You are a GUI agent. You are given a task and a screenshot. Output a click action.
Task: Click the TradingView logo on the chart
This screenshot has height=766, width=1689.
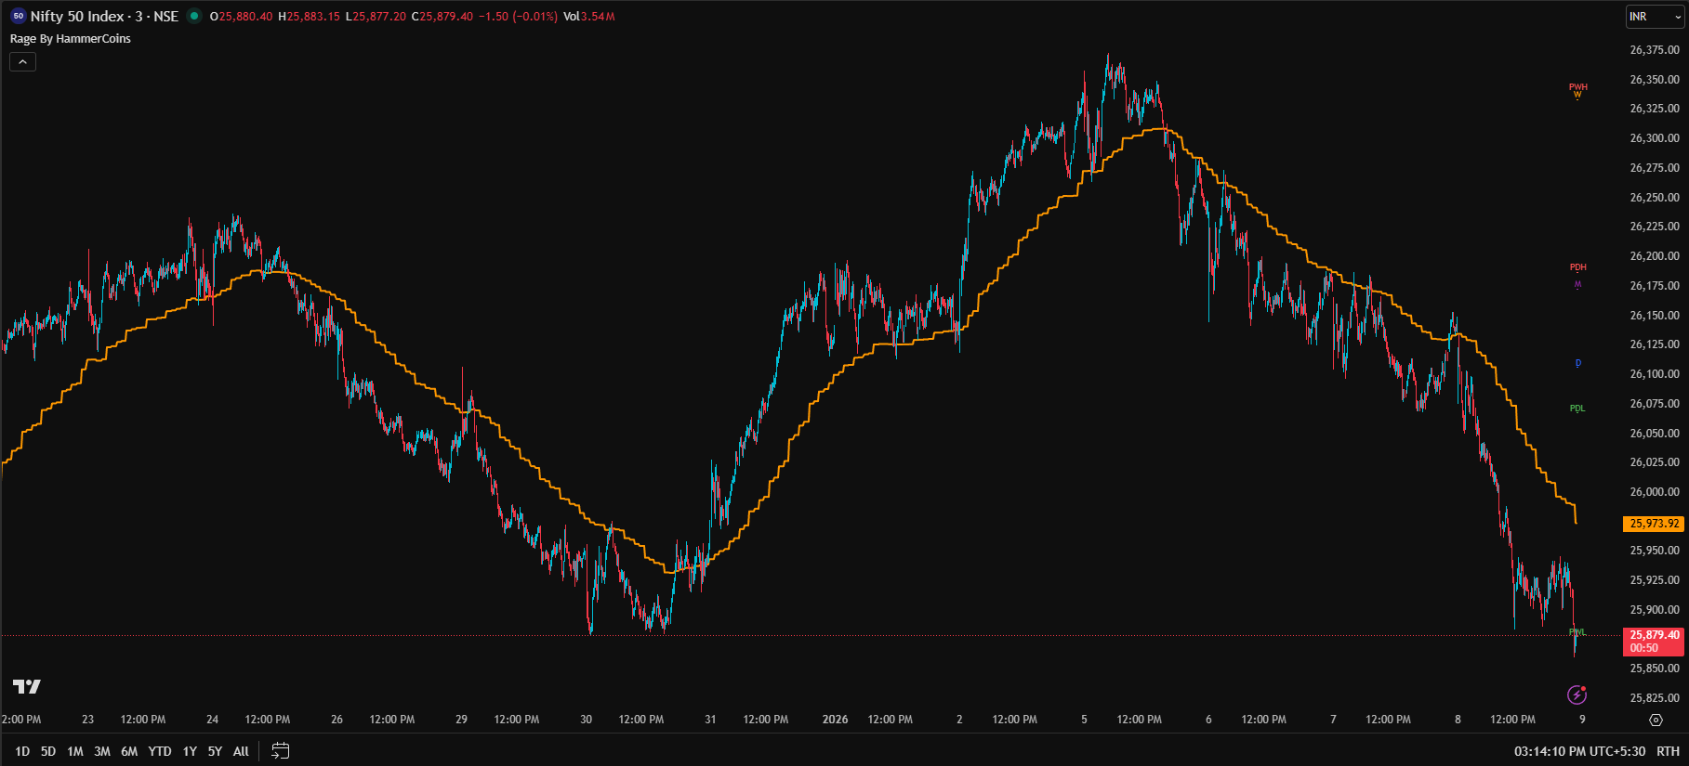pos(27,686)
